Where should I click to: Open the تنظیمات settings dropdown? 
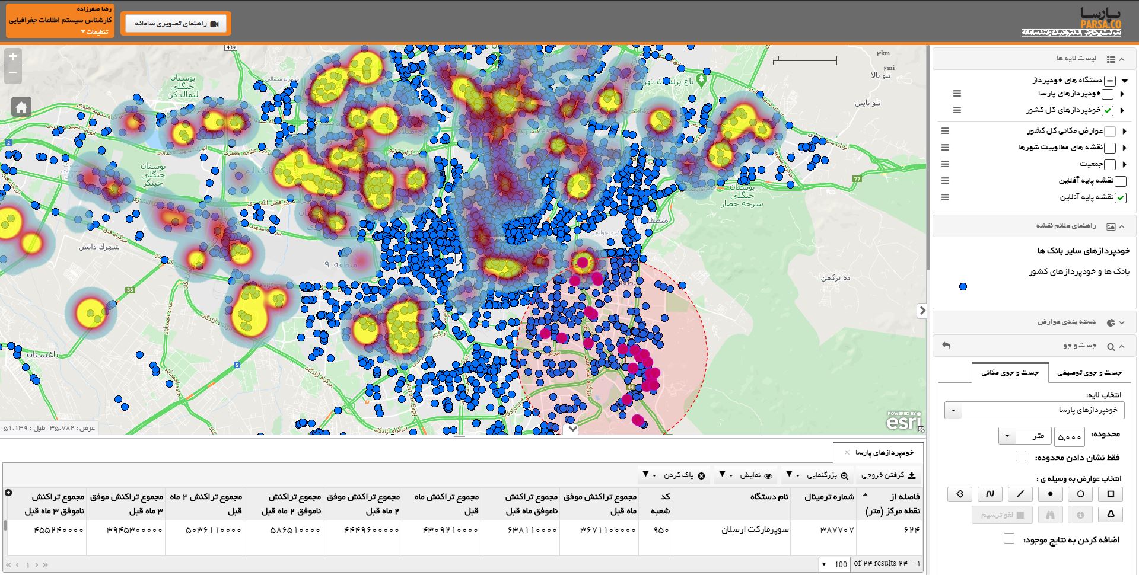pyautogui.click(x=94, y=31)
